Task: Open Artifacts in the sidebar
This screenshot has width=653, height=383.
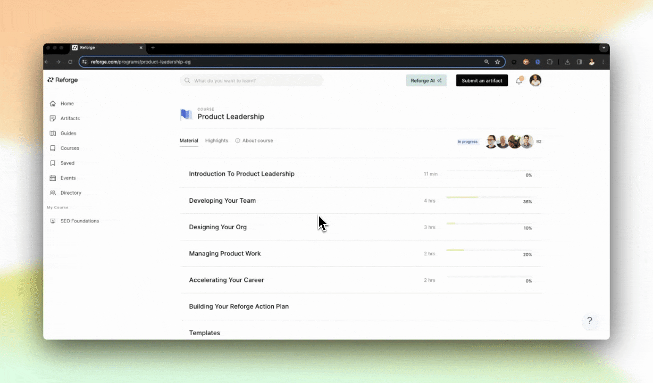Action: click(x=64, y=119)
